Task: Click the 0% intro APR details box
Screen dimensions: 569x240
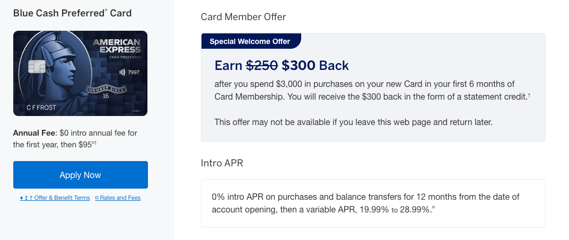Action: pos(373,203)
